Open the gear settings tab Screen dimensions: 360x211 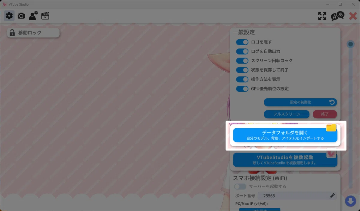point(9,16)
